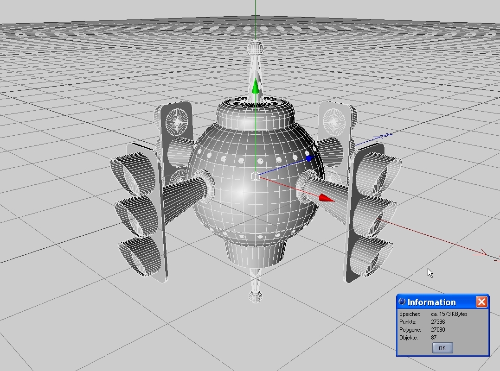
Task: Select the top antenna sphere
Action: pos(255,47)
